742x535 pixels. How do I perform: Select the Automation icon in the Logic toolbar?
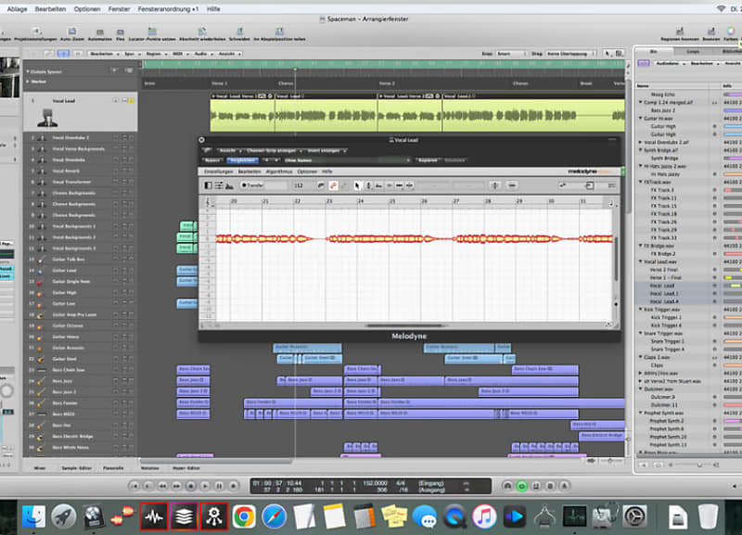102,37
